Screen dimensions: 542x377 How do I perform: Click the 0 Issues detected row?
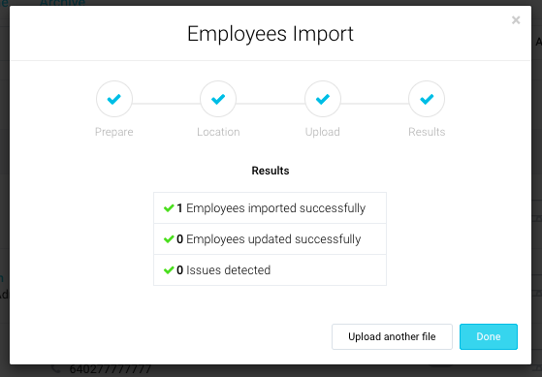[x=270, y=270]
